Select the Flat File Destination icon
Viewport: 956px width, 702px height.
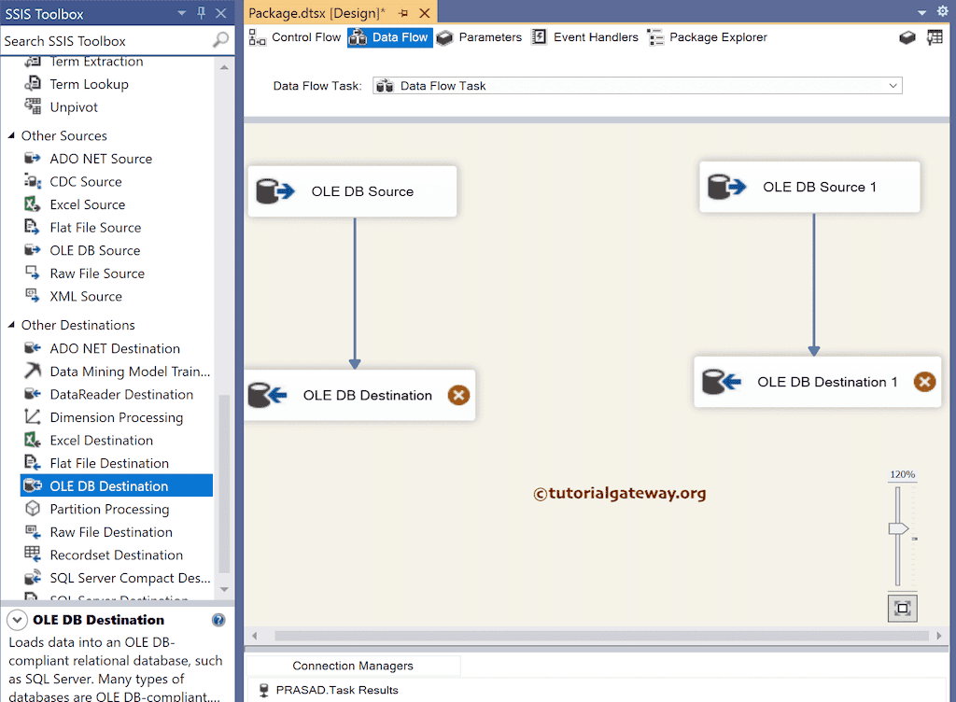click(x=33, y=462)
